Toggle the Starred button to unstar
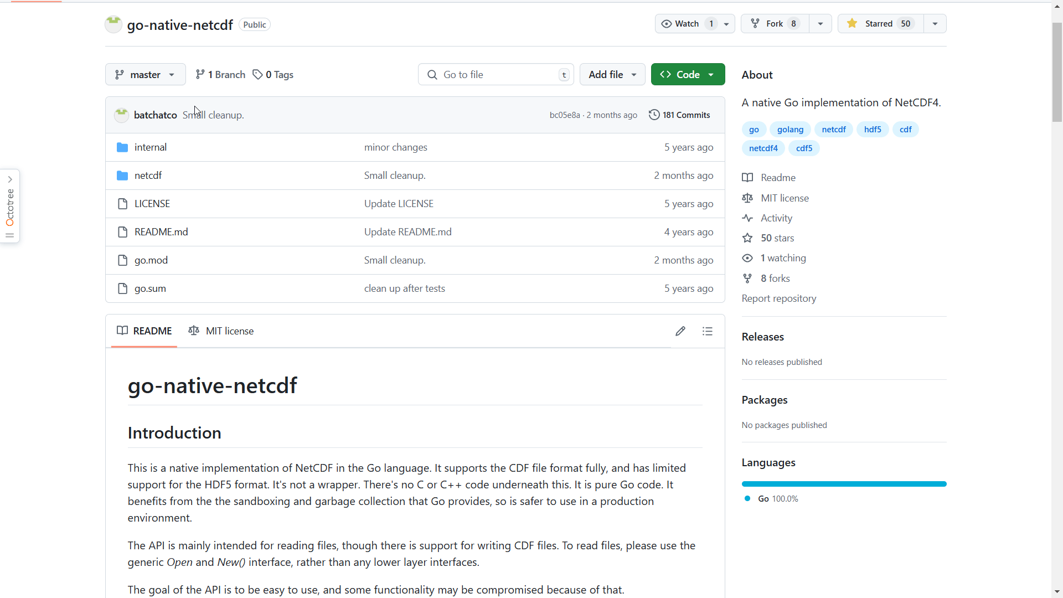 pos(880,24)
